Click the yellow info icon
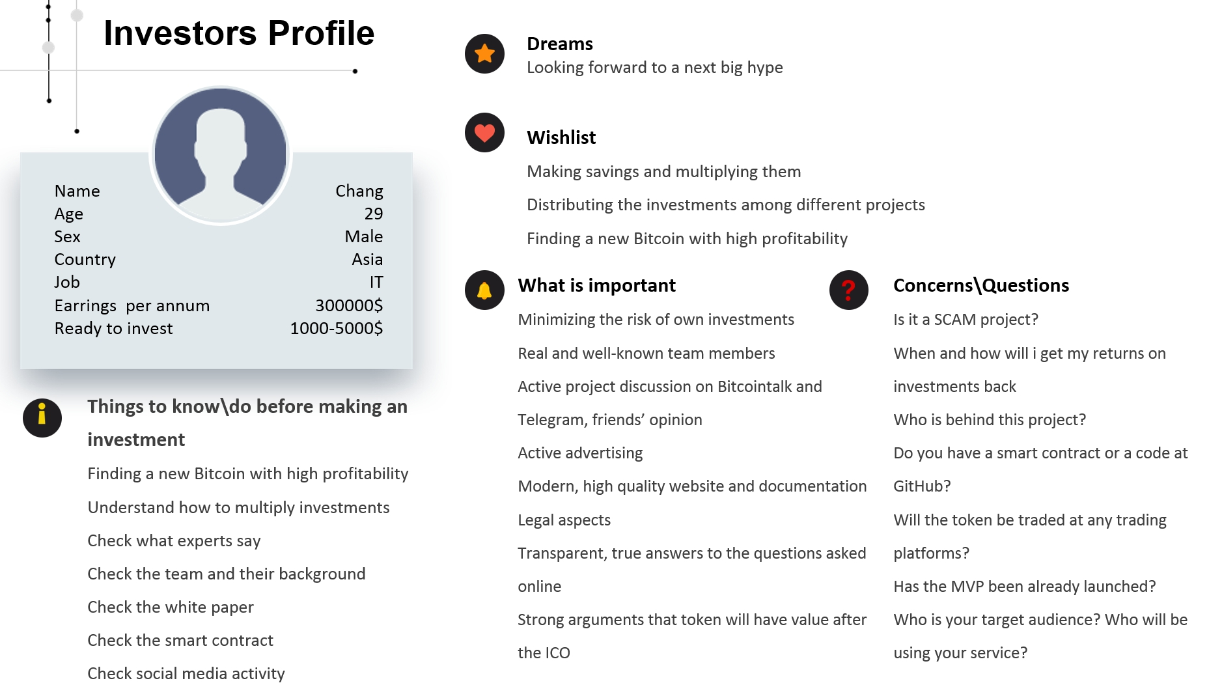1209x683 pixels. (42, 417)
